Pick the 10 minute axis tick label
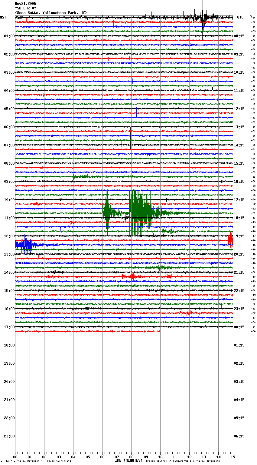Viewport: 257px width, 465px height. pos(160,457)
